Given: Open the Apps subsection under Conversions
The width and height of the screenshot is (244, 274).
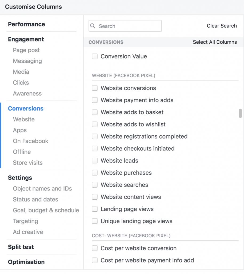Looking at the screenshot, I should pos(19,130).
